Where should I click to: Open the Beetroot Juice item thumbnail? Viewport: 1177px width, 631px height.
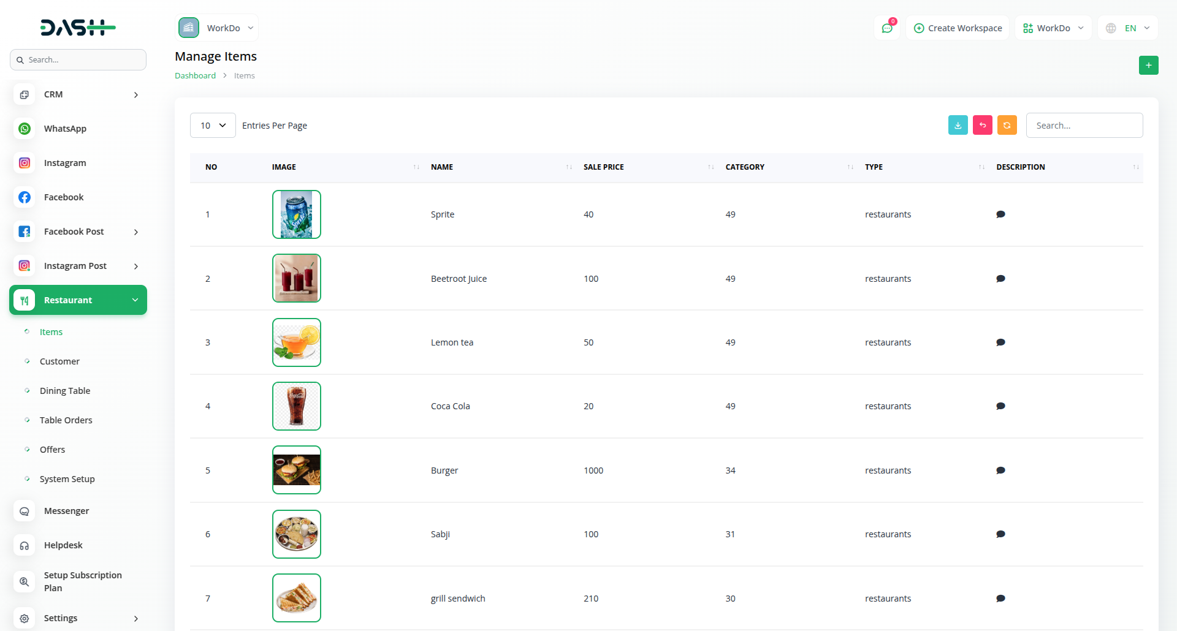click(297, 278)
